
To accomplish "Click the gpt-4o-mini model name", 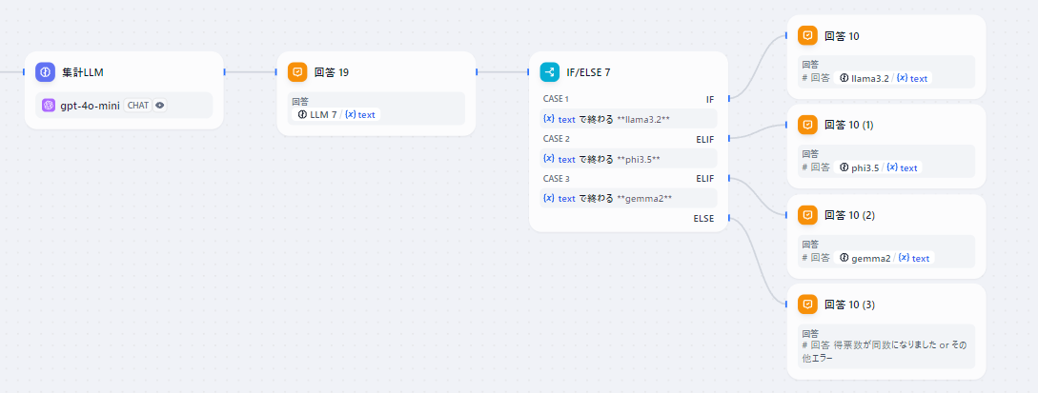I will coord(90,105).
